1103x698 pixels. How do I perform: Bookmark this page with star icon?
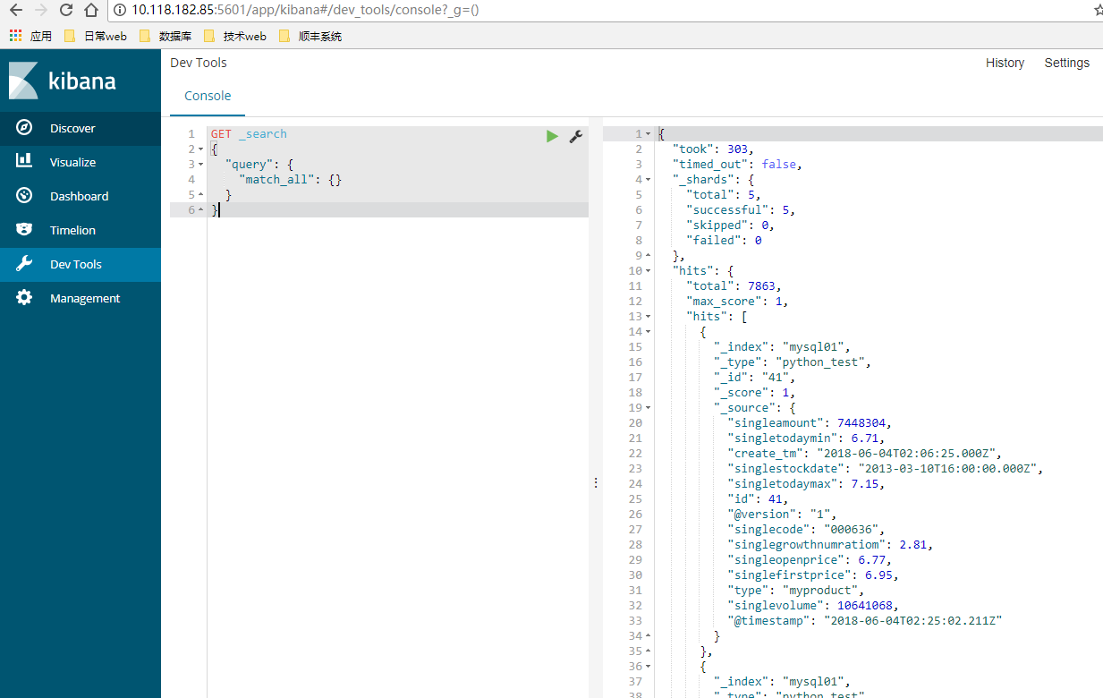pyautogui.click(x=1098, y=11)
